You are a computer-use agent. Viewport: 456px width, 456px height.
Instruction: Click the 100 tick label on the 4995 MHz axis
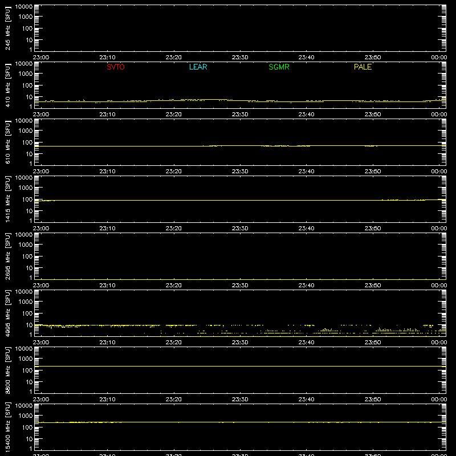(27, 313)
